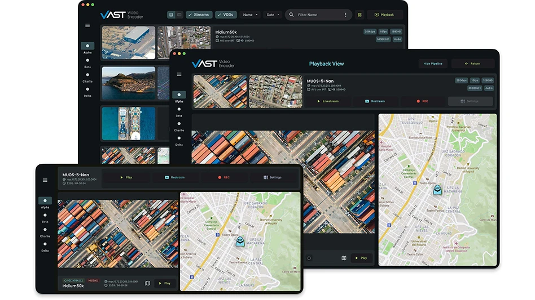Click the drone marker on the right map
Viewport: 535px width, 300px height.
coord(437,190)
